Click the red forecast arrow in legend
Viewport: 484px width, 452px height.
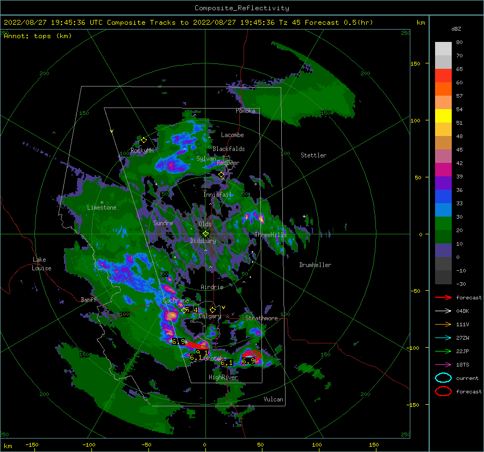(x=443, y=297)
